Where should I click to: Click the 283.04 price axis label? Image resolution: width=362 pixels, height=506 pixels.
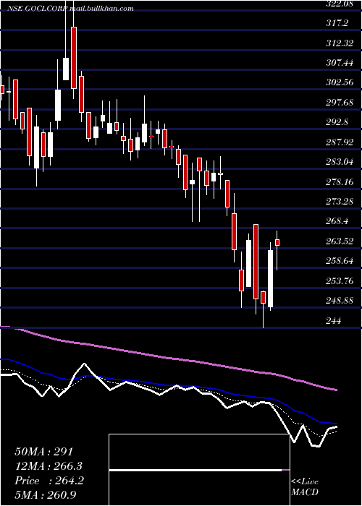point(340,162)
